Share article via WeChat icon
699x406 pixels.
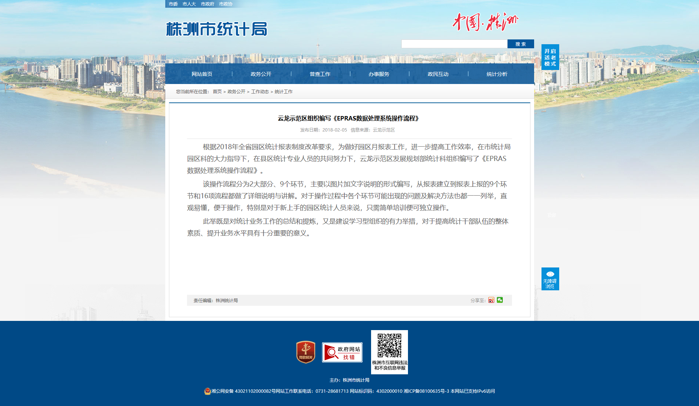tap(500, 300)
